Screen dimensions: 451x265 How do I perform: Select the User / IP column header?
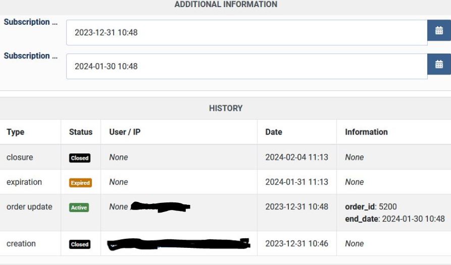[x=125, y=132]
